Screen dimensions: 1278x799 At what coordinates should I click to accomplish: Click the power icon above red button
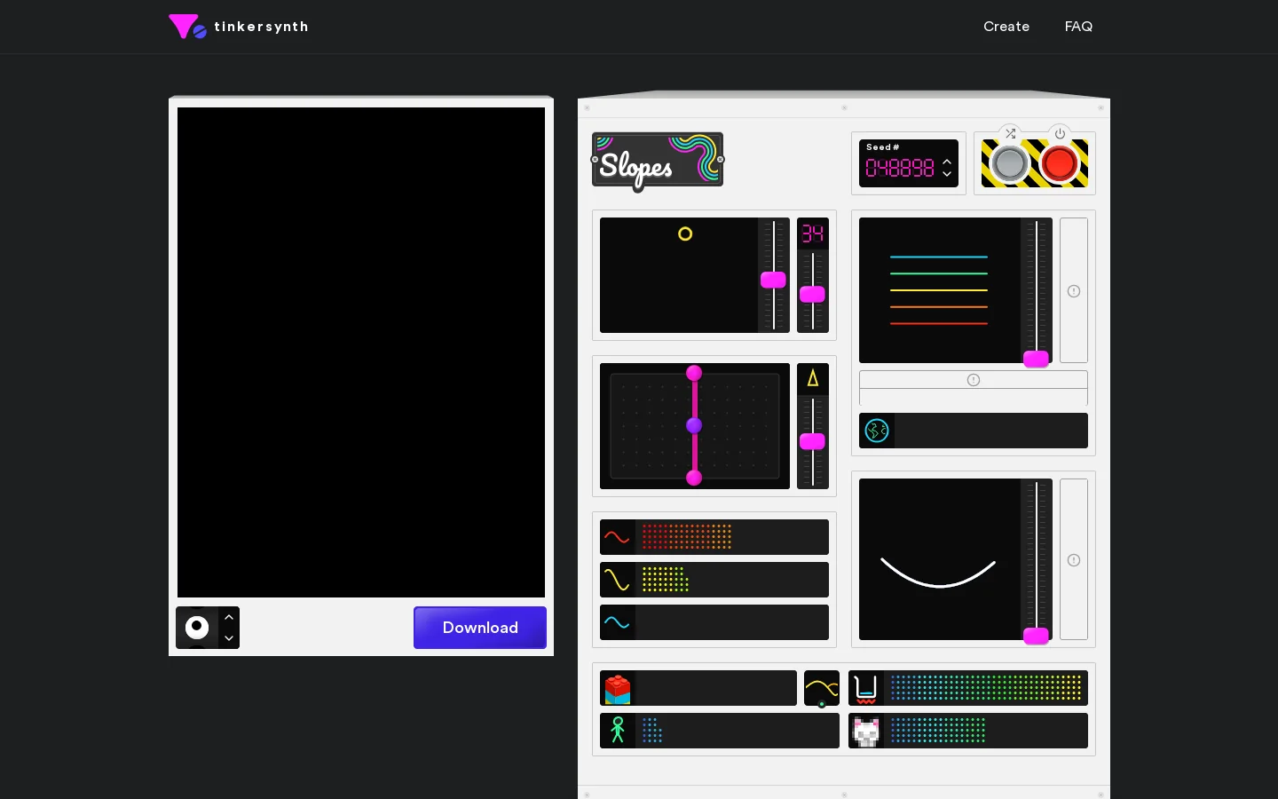1060,134
